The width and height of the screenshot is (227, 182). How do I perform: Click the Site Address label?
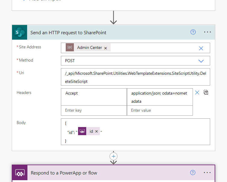point(30,47)
